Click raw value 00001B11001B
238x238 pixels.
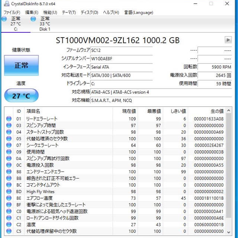(209, 198)
